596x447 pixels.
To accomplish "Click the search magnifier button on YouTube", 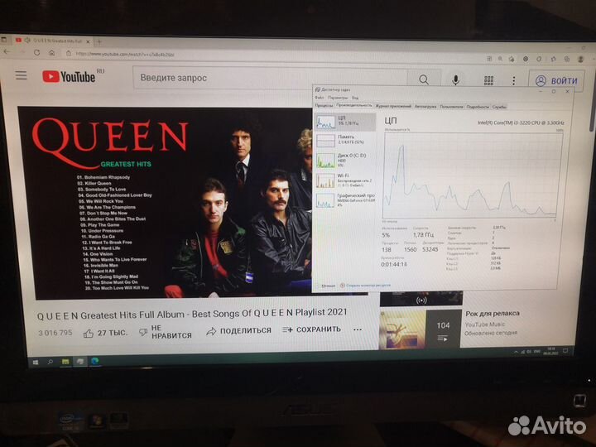I will coord(424,79).
